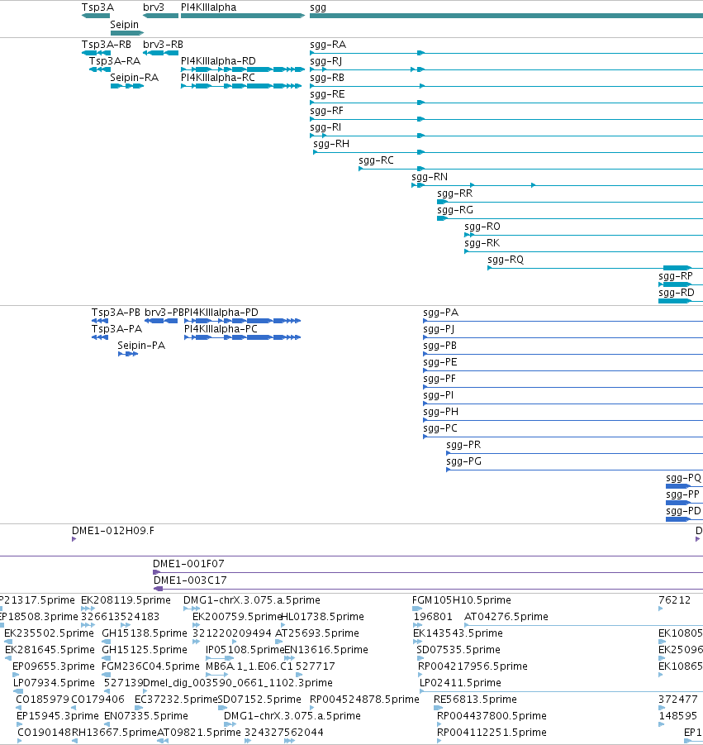Select the sgg-RP transcript
This screenshot has width=703, height=745.
tap(681, 284)
